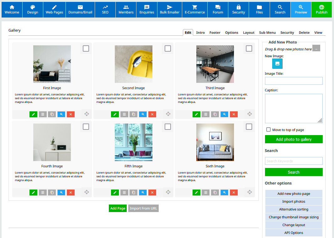Click the red delete icon under Second Image
This screenshot has width=334, height=238.
152,114
